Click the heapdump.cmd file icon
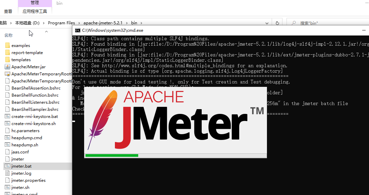The image size is (369, 195). 7,138
